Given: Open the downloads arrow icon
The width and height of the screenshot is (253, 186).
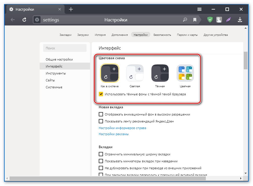Looking at the screenshot, I should pyautogui.click(x=240, y=20).
